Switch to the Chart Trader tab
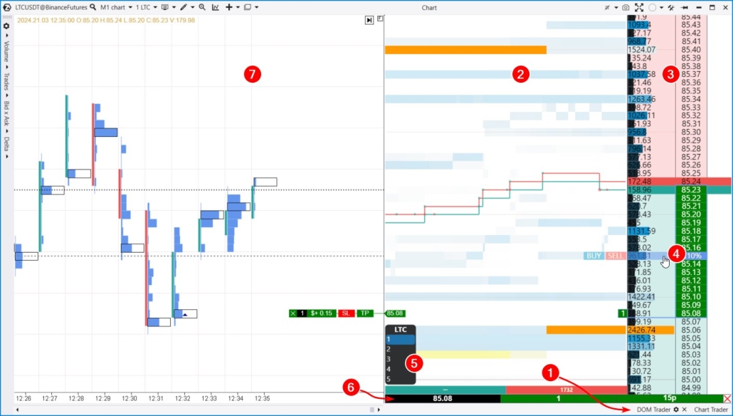The image size is (733, 416). click(712, 410)
